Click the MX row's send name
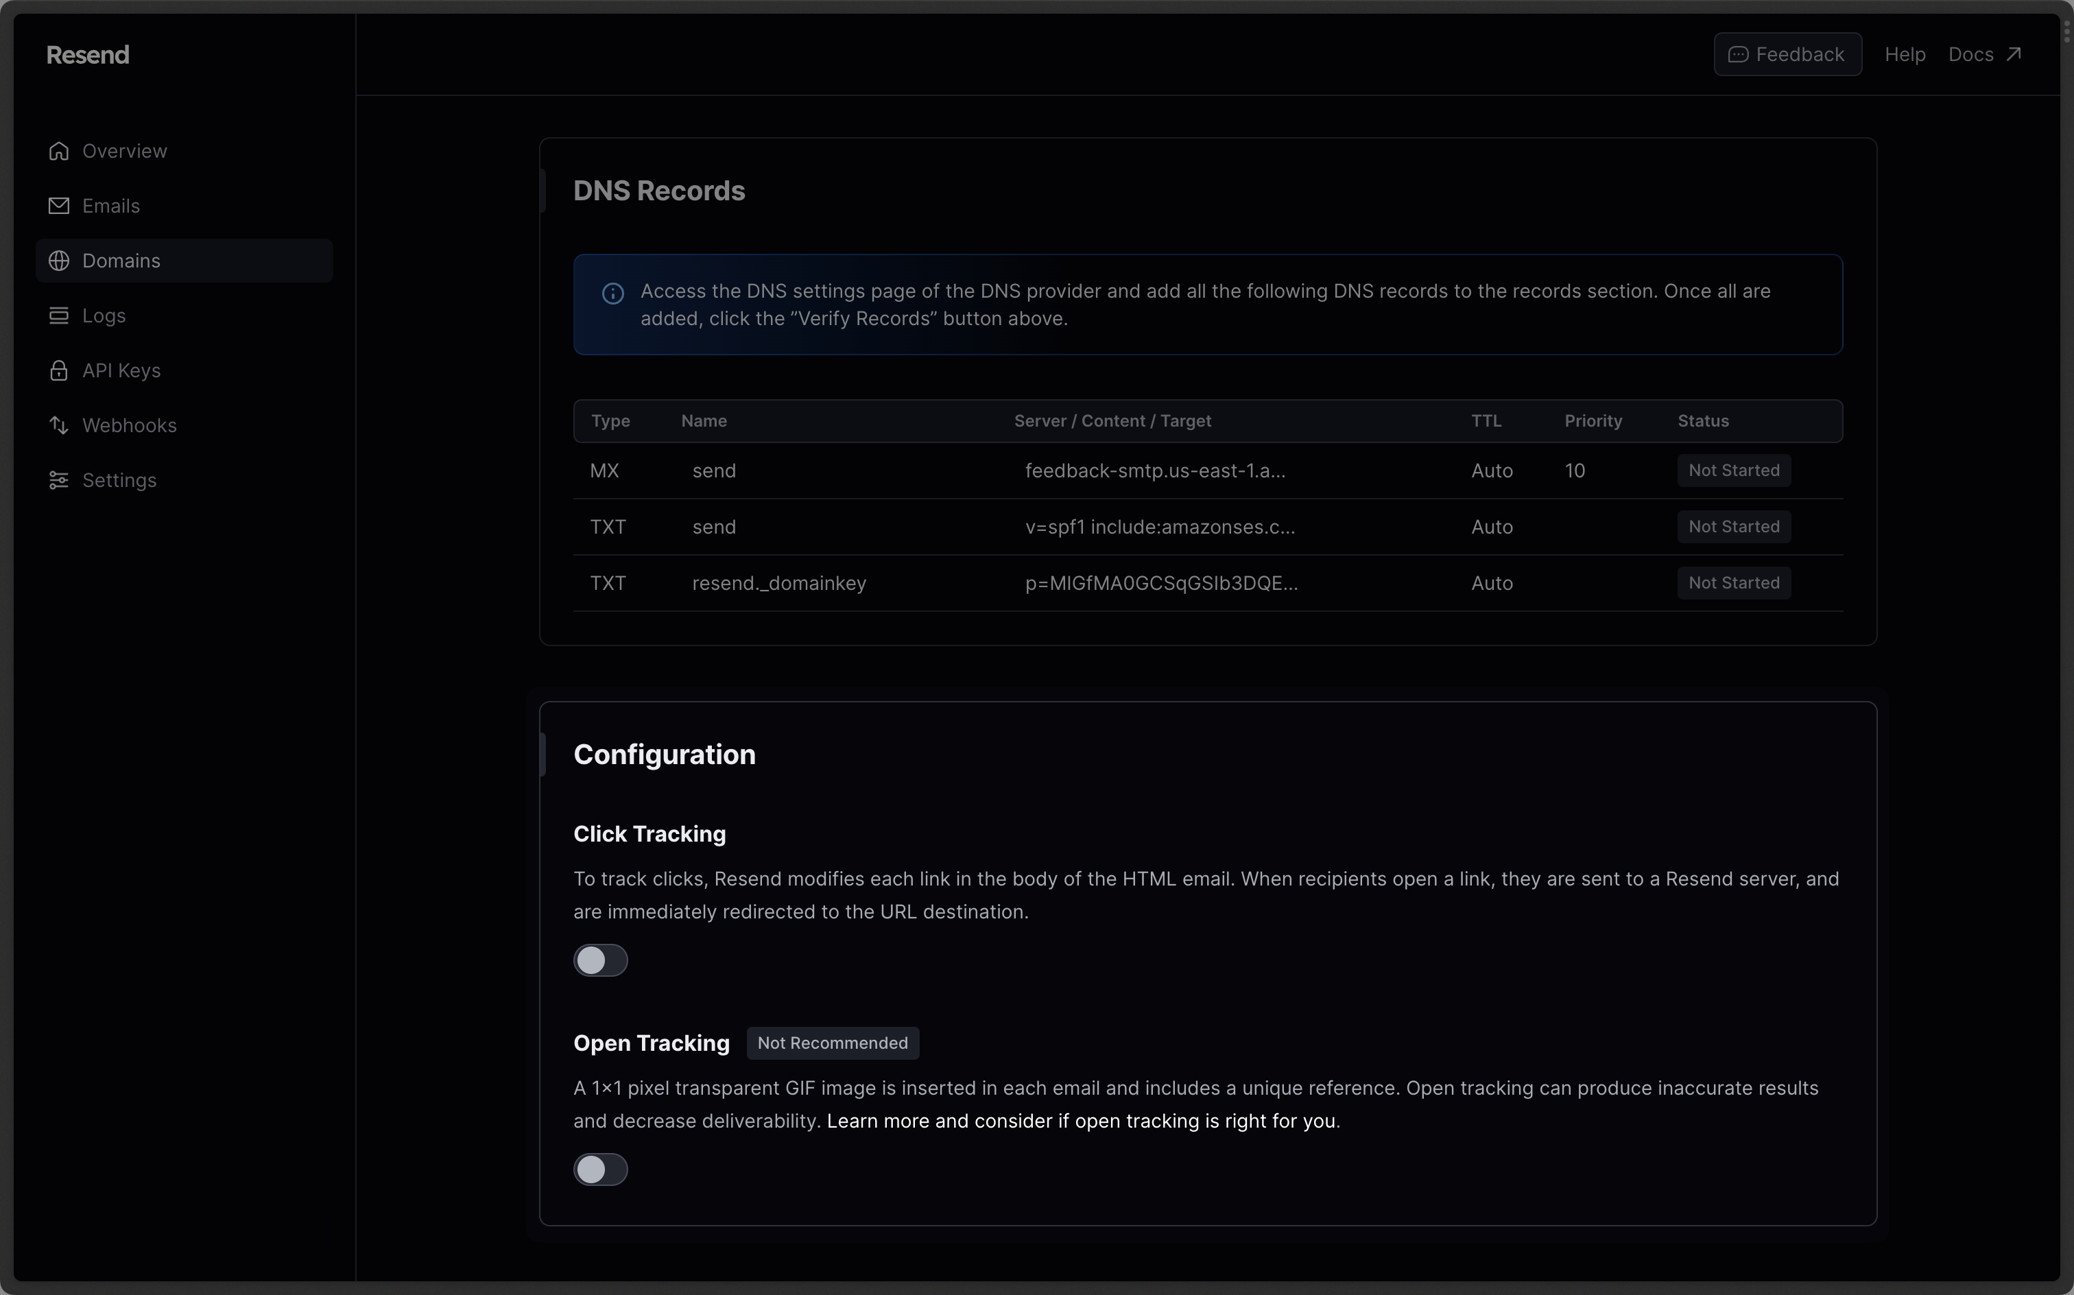This screenshot has width=2074, height=1295. click(713, 471)
